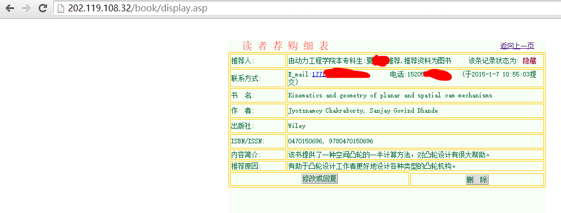The height and width of the screenshot is (213, 561).
Task: Click the page icon in the address bar
Action: coord(61,8)
